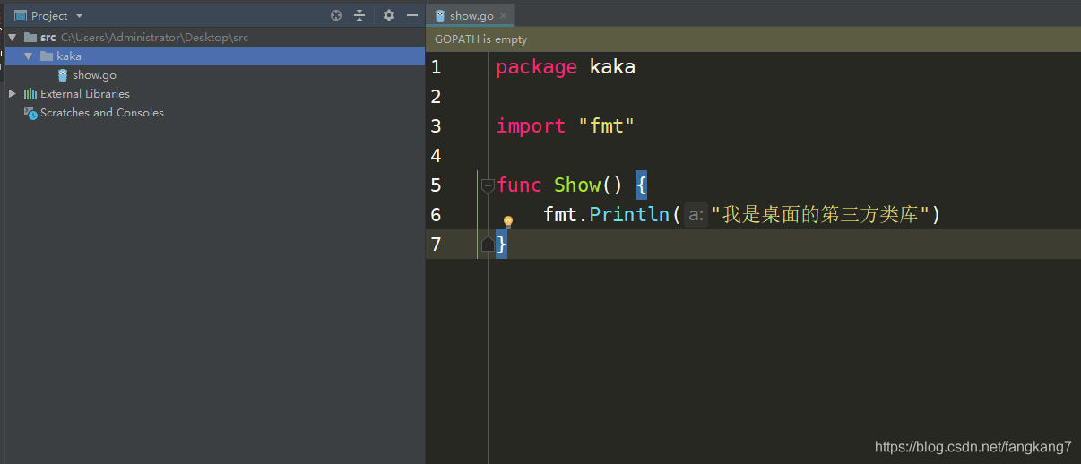Screen dimensions: 1081x464
Task: Click line number 3 in the gutter
Action: pyautogui.click(x=436, y=125)
